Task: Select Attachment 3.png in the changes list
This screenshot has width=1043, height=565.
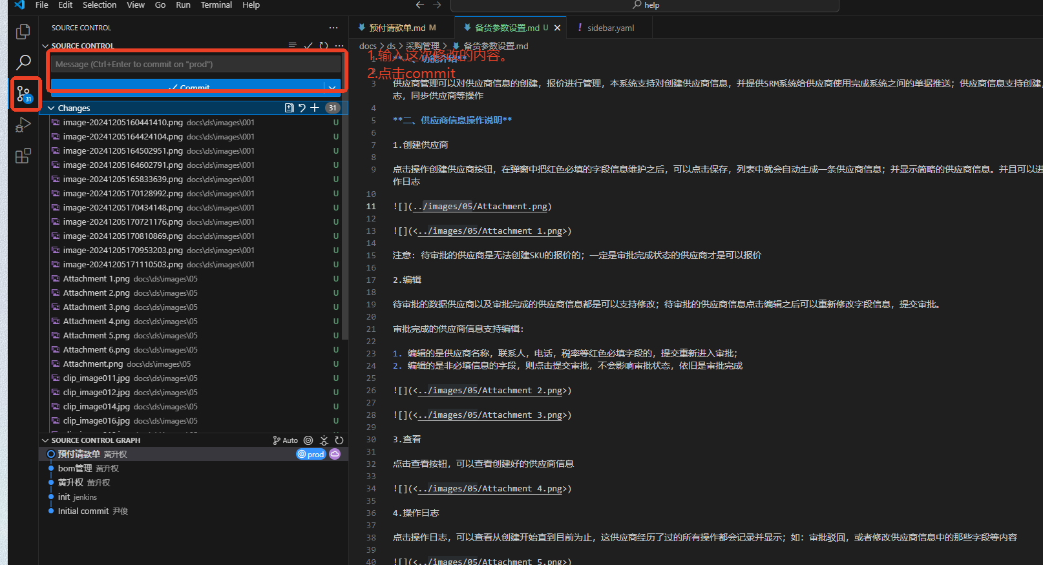Action: 96,307
